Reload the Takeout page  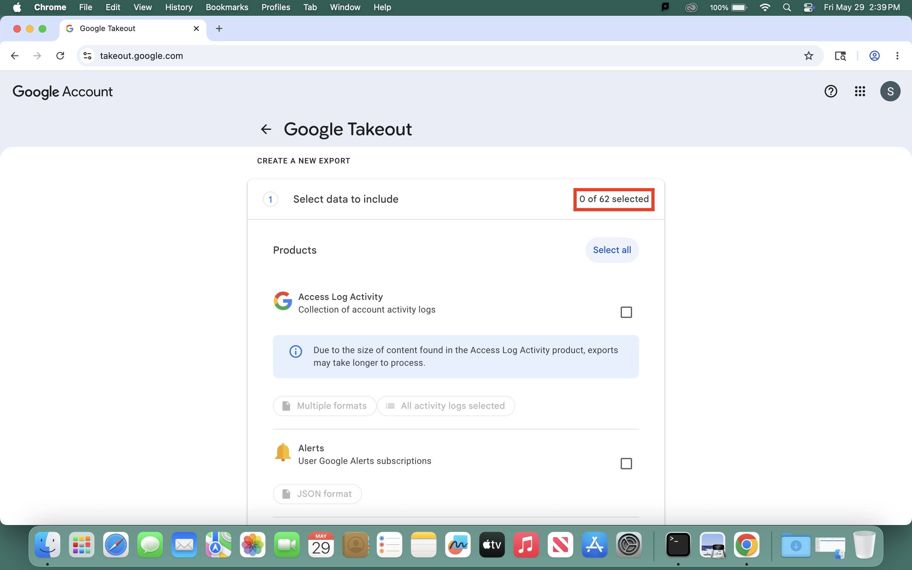tap(60, 56)
